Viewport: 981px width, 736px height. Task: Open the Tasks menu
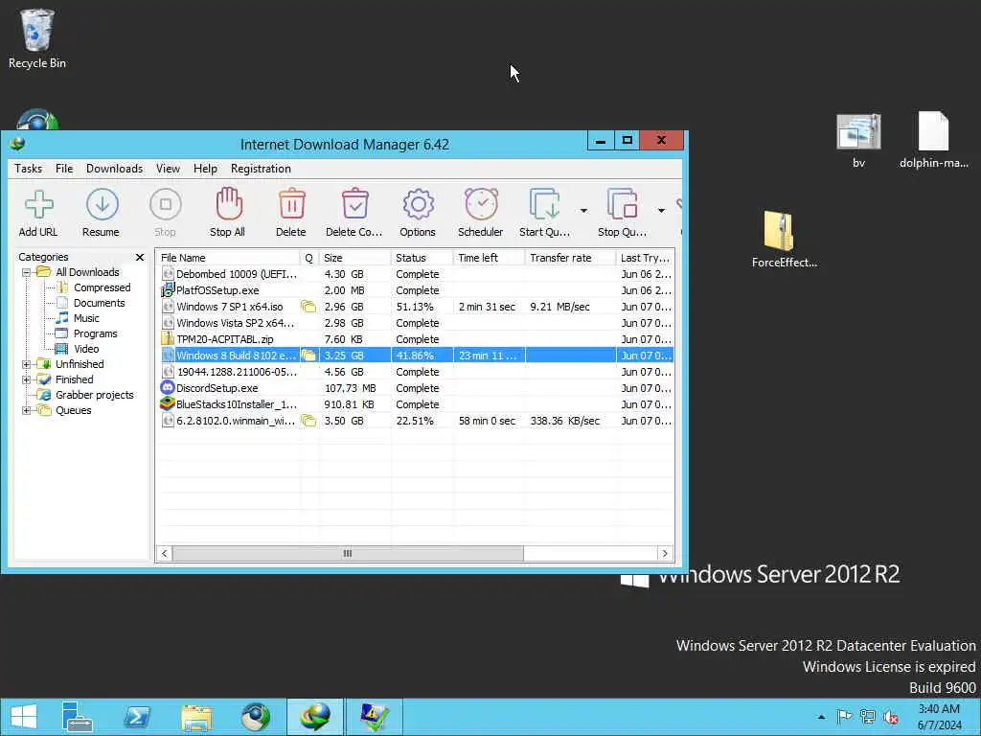[28, 169]
